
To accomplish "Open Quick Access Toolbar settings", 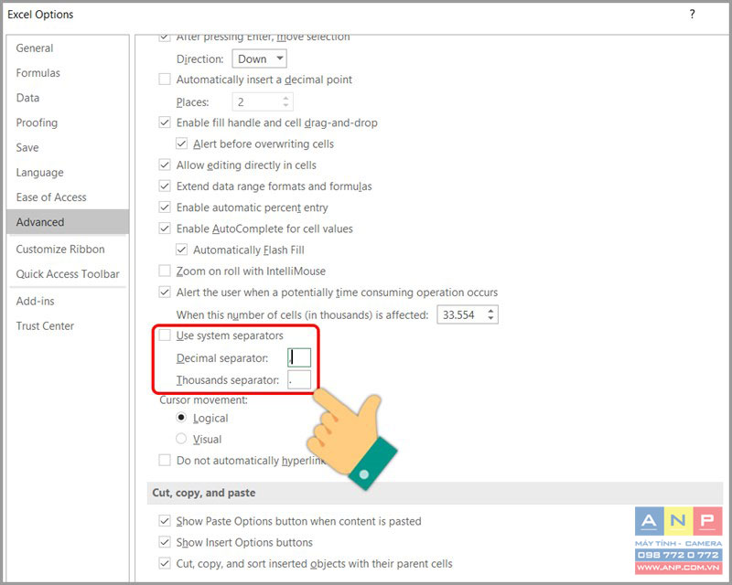I will tap(68, 274).
